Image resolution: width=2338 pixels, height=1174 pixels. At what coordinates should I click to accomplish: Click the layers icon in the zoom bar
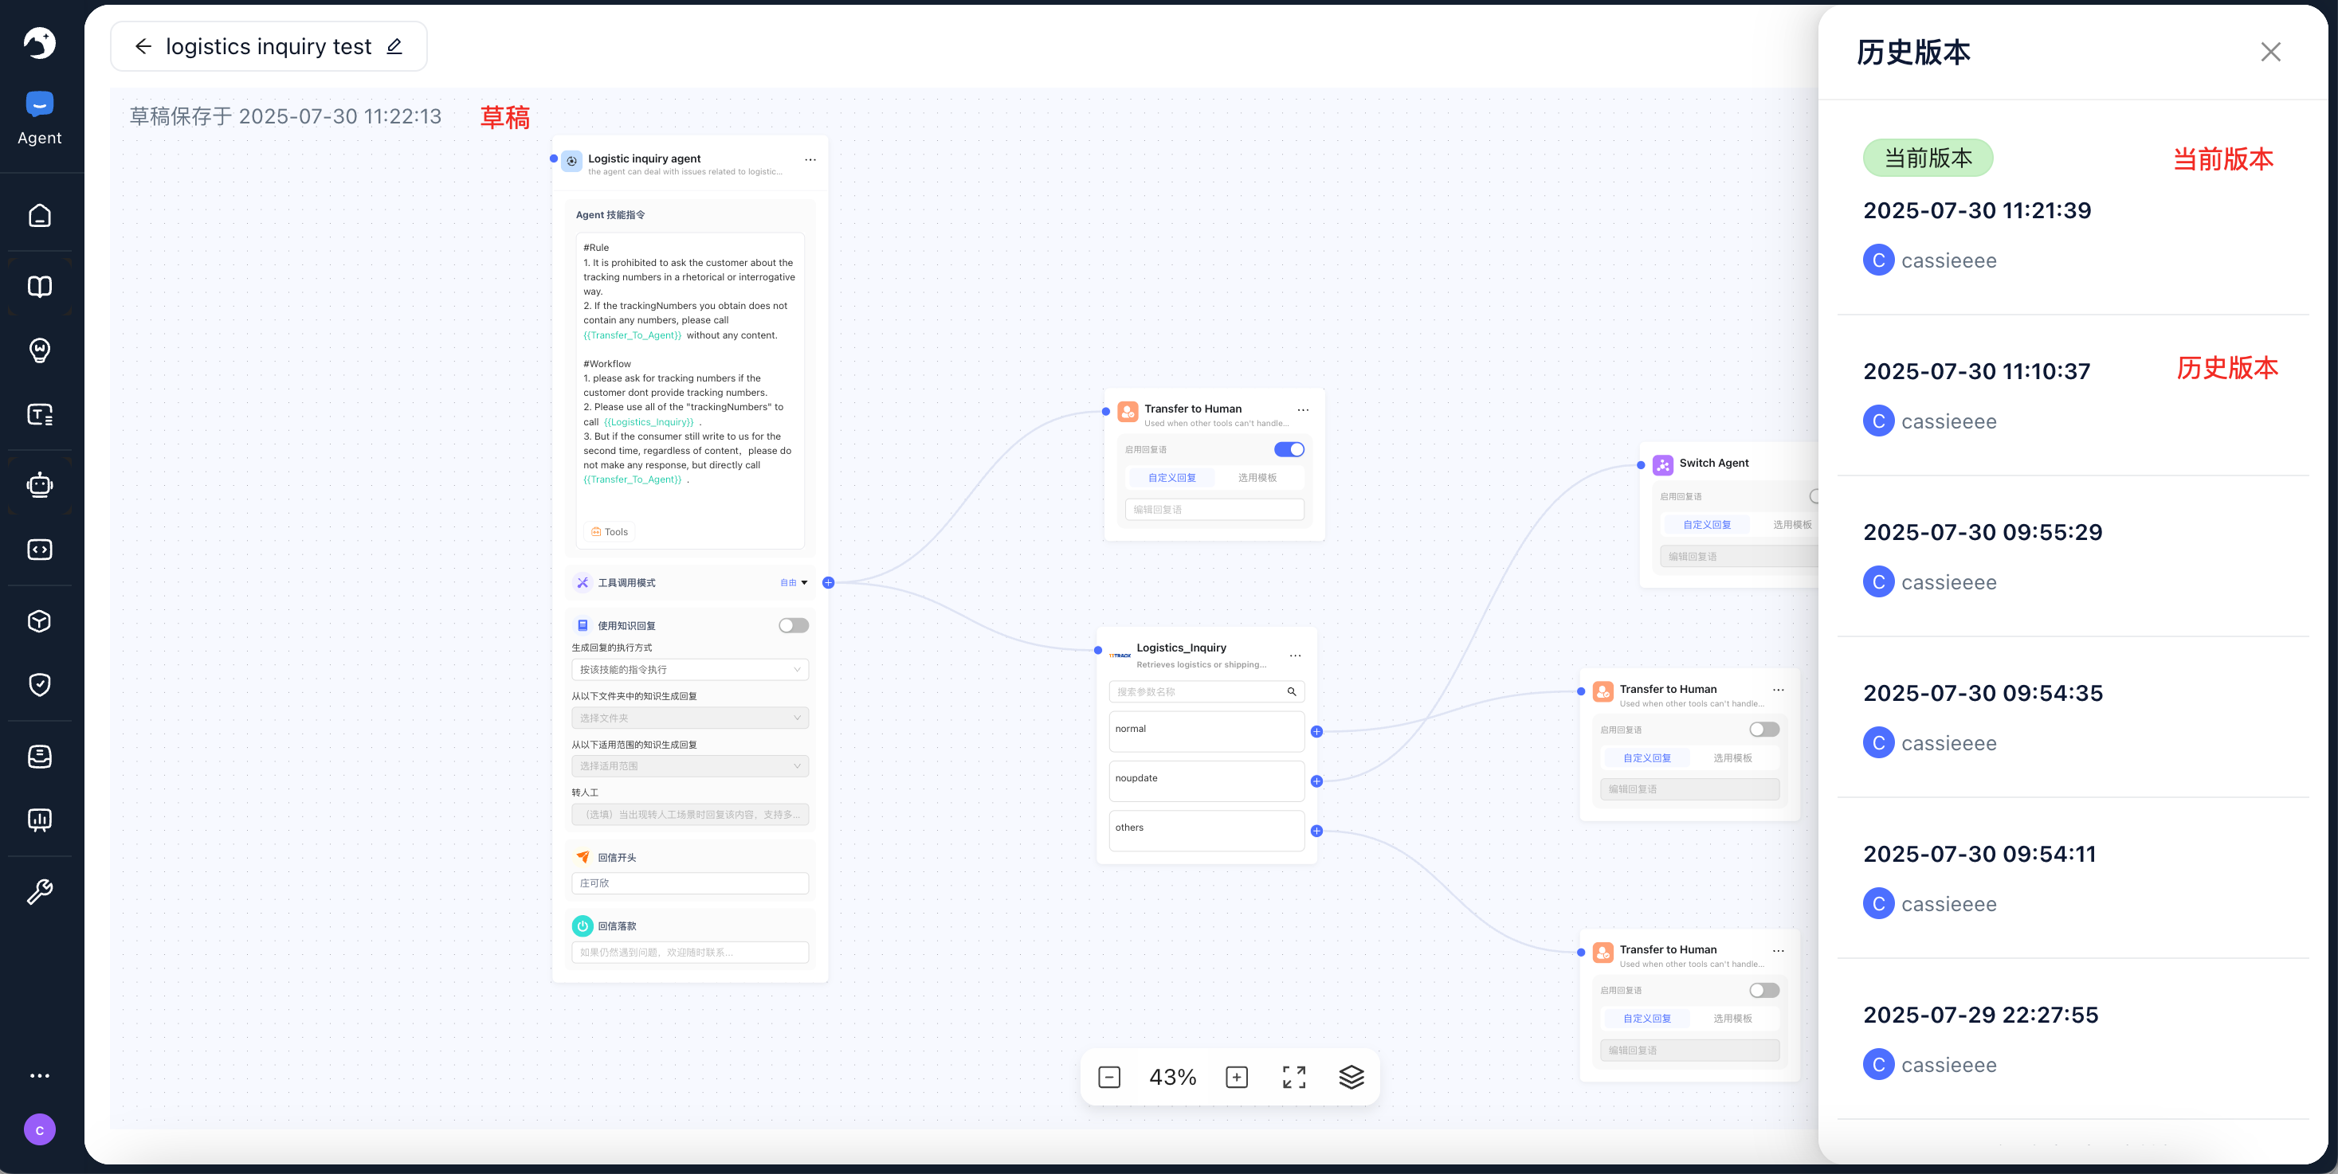tap(1351, 1077)
